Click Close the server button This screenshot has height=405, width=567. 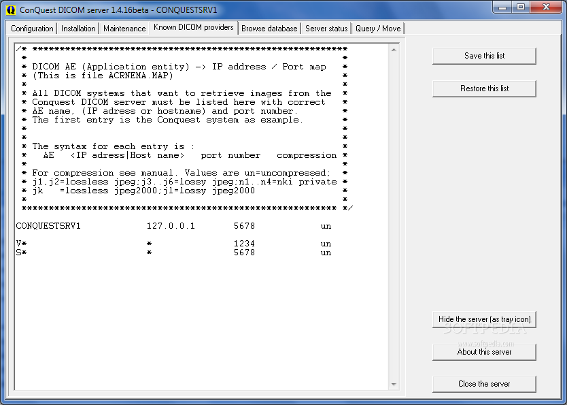tap(484, 384)
